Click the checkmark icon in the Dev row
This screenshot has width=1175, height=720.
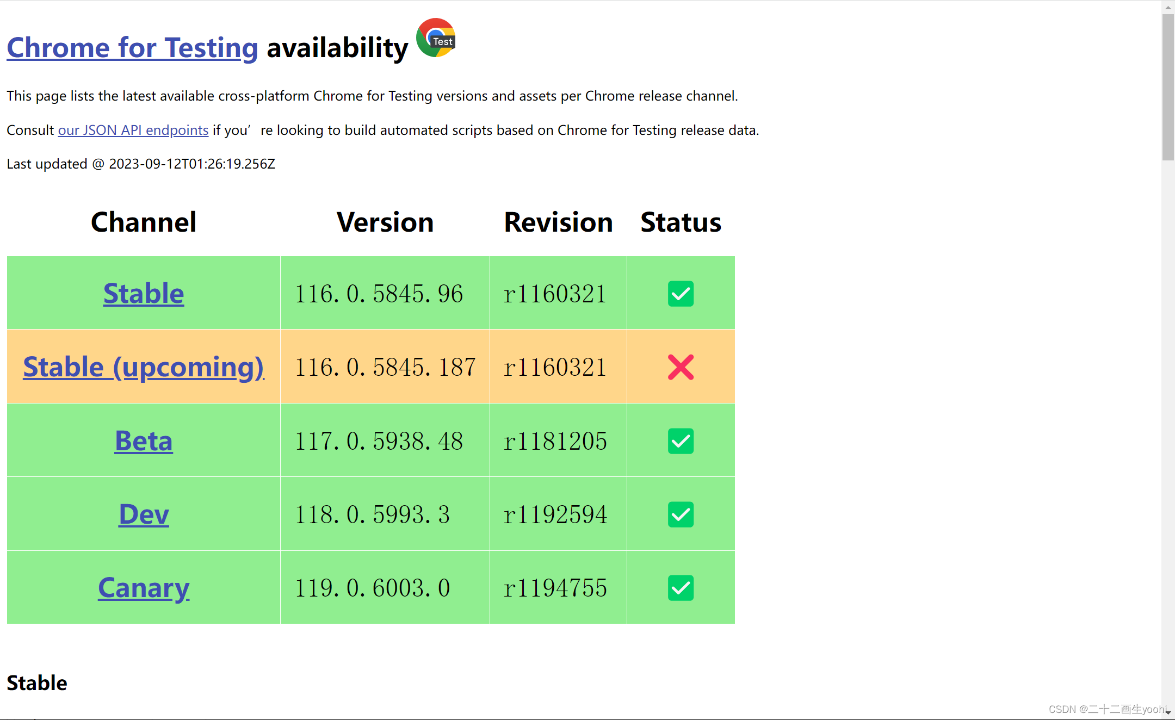pyautogui.click(x=681, y=514)
